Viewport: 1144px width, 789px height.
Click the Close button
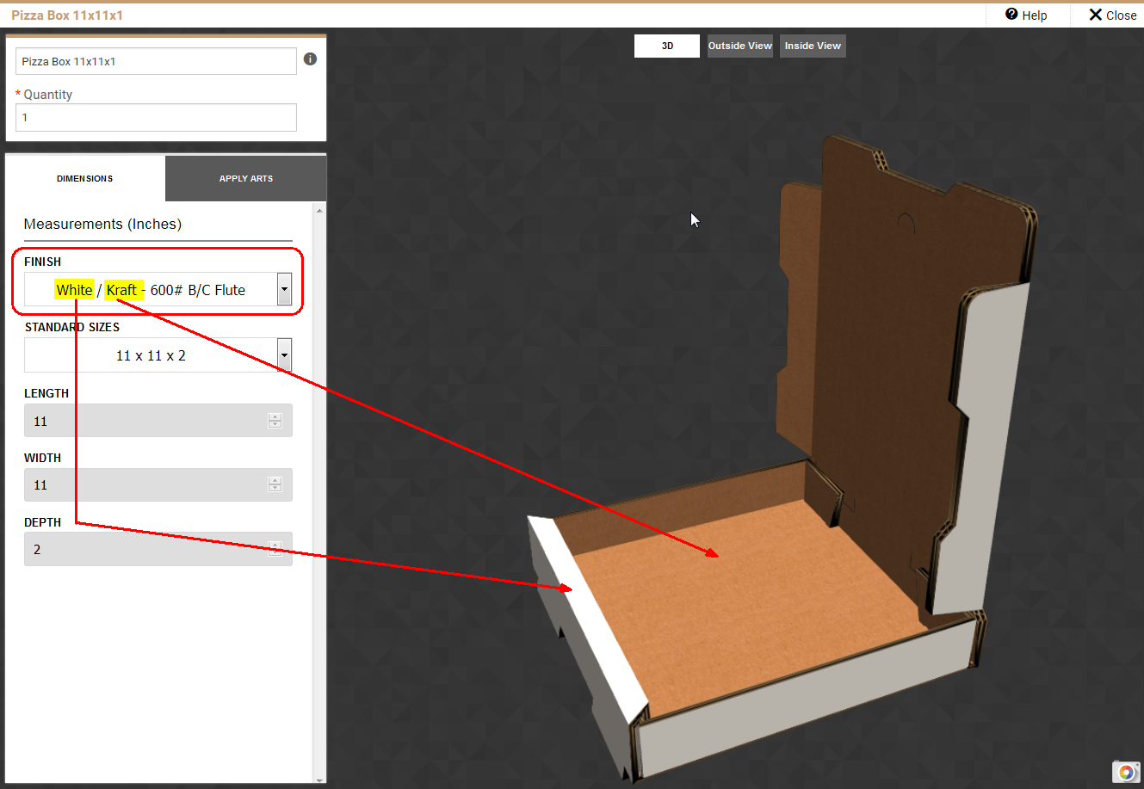coord(1110,15)
